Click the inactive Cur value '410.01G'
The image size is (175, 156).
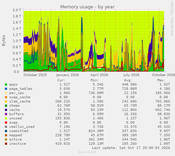pos(63,144)
